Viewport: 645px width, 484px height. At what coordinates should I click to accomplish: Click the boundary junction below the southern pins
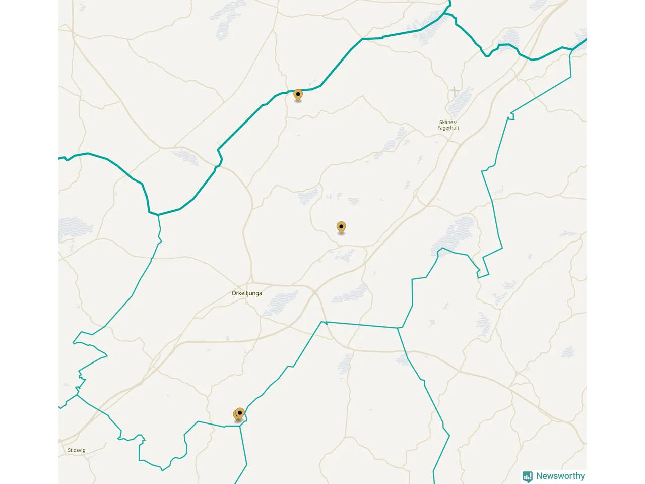(240, 426)
